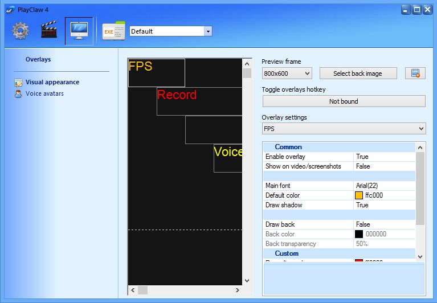Select Visual appearance in sidebar
The height and width of the screenshot is (303, 437).
tap(52, 83)
